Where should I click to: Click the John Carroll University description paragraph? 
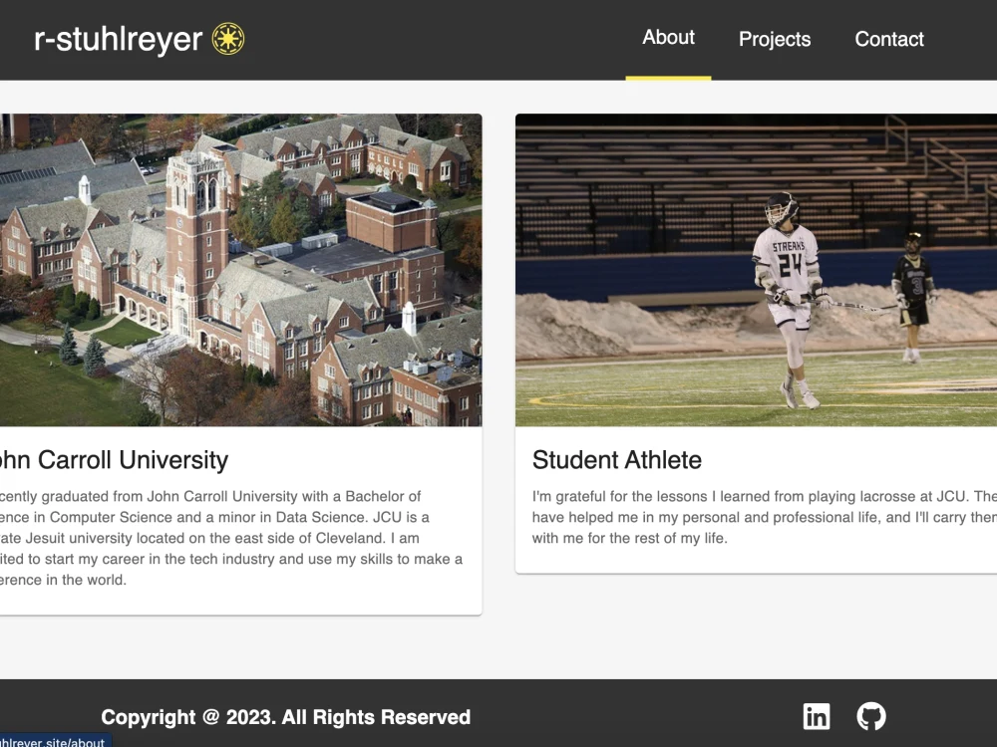pyautogui.click(x=231, y=538)
